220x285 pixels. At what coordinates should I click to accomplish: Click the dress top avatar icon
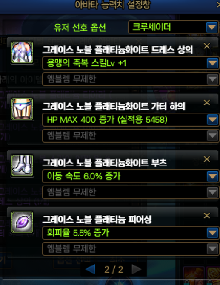tap(22, 52)
